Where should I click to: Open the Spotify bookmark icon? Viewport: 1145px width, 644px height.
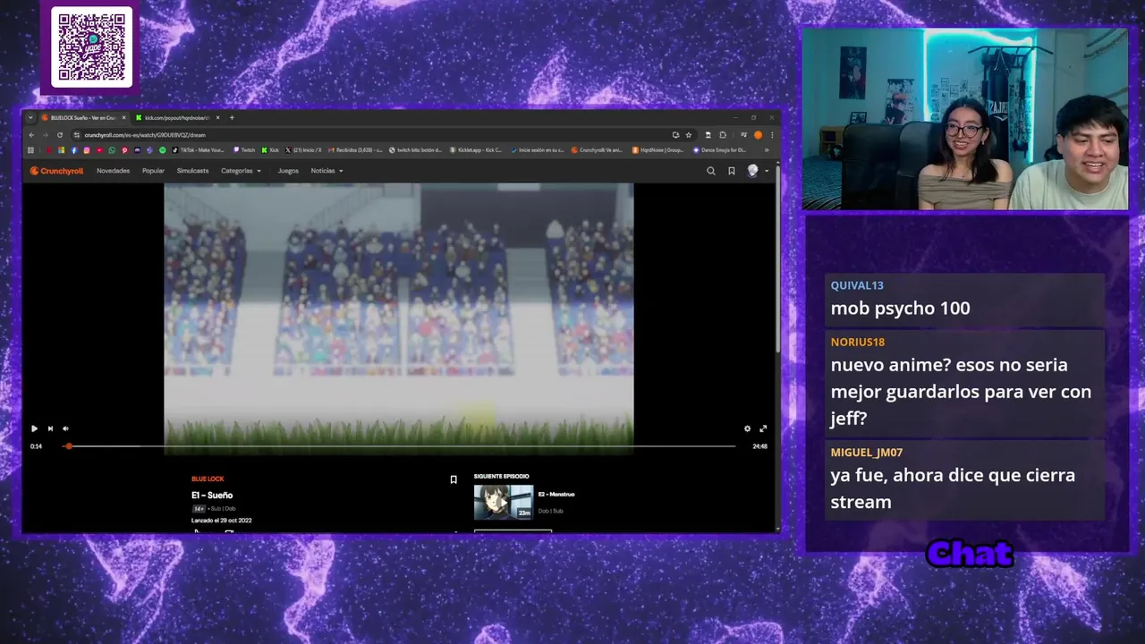(162, 150)
